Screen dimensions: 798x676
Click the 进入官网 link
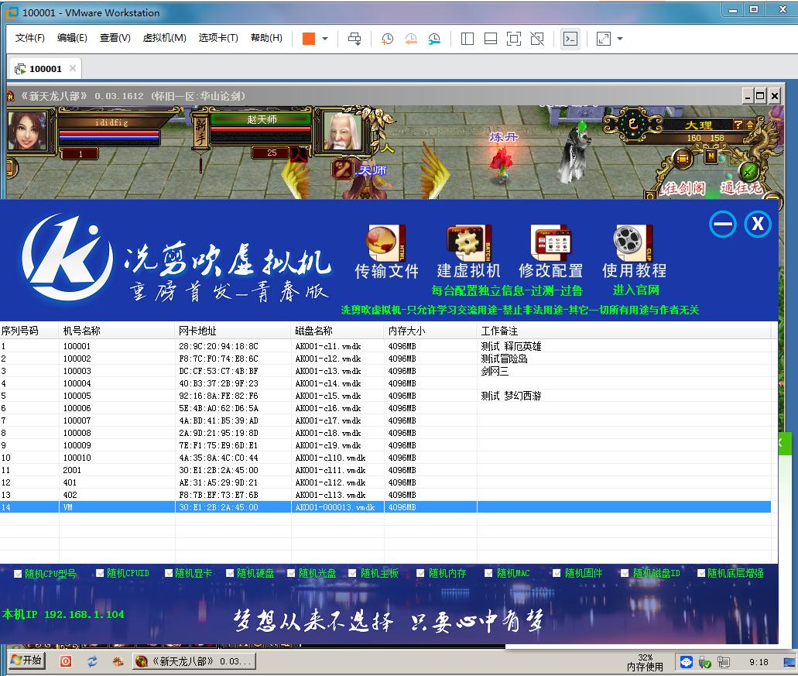(635, 290)
